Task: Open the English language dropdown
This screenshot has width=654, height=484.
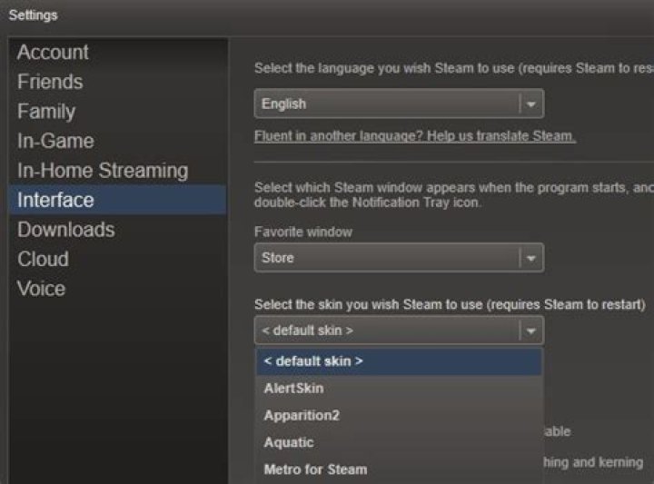Action: point(399,104)
